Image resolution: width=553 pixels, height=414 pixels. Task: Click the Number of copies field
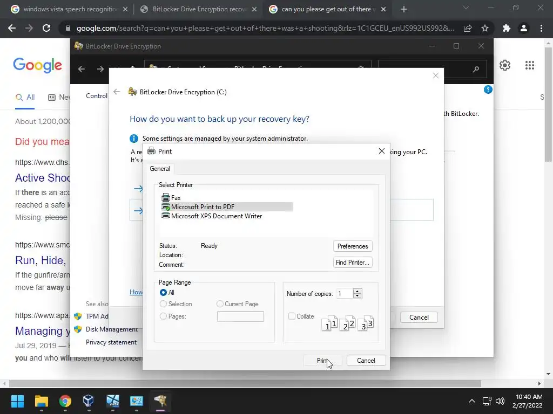click(x=344, y=294)
